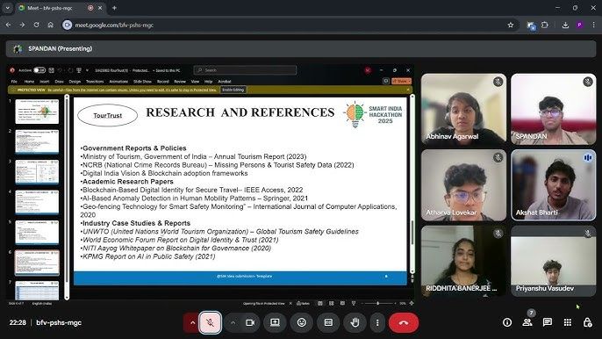
Task: Bookmark this page with star icon
Action: click(x=510, y=25)
